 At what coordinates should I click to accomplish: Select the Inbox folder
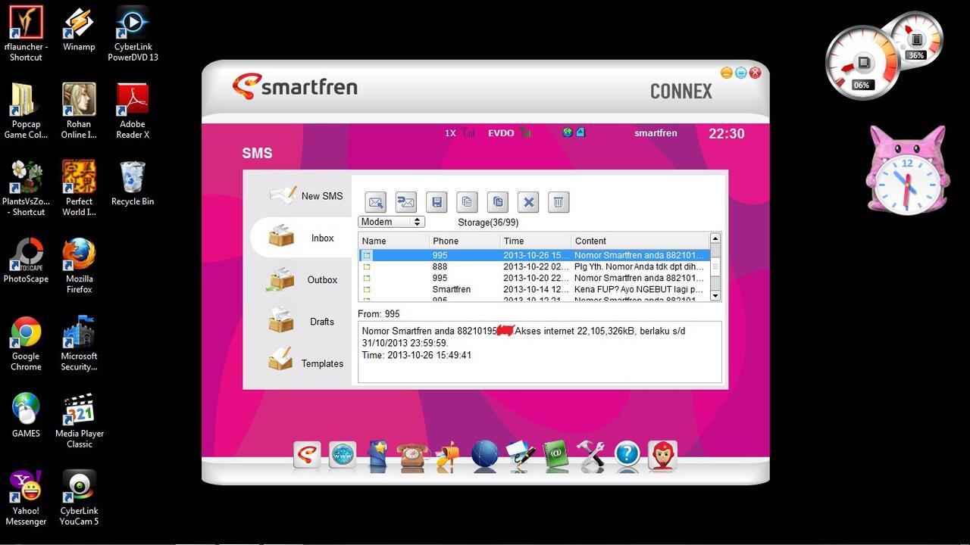coord(302,238)
